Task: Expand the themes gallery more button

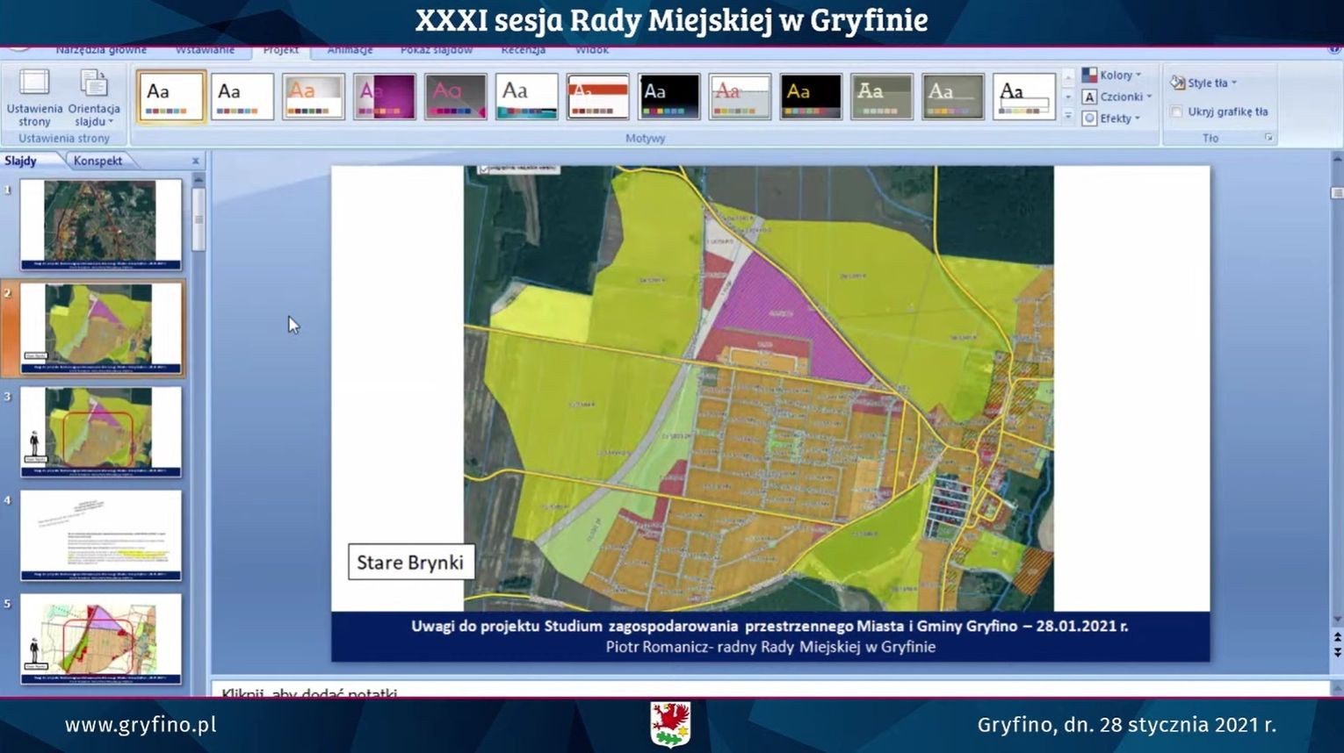Action: point(1068,117)
